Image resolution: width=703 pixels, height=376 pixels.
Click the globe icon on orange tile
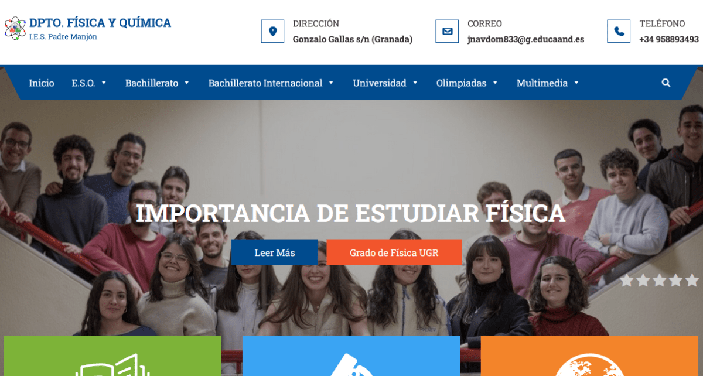coord(589,365)
